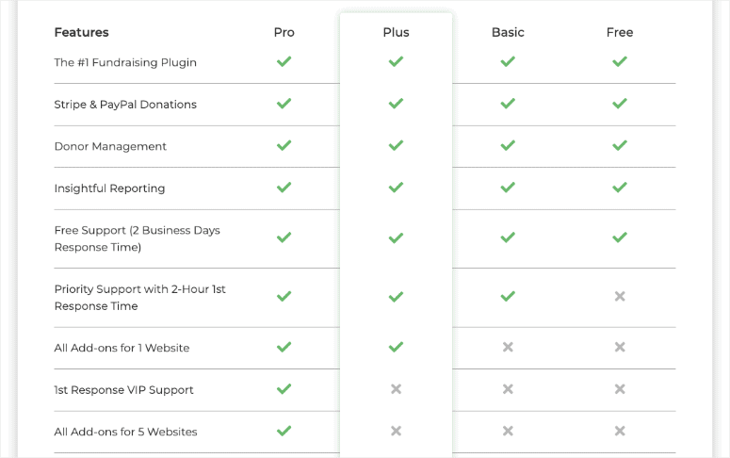Image resolution: width=730 pixels, height=458 pixels.
Task: Click the Insightful Reporting feature label
Action: point(109,188)
